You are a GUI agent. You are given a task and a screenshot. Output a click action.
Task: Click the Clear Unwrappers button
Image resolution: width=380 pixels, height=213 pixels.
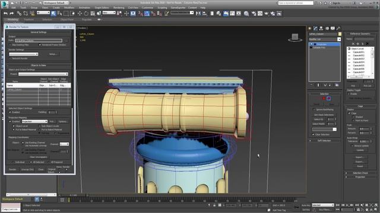(39, 157)
